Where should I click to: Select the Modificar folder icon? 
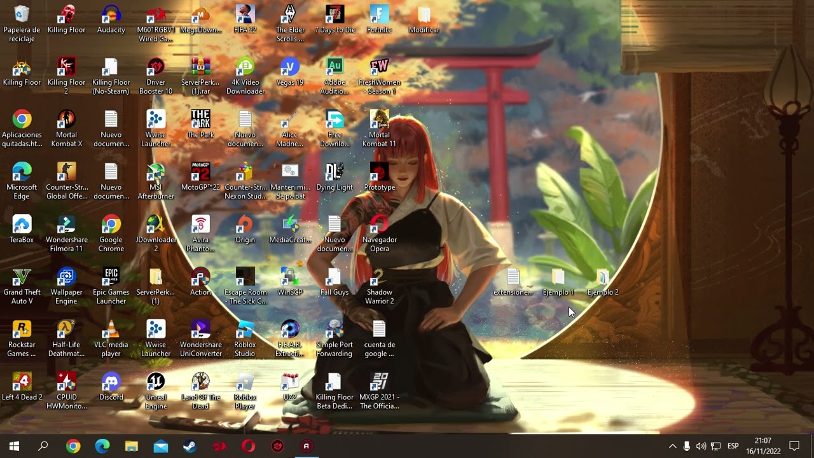(424, 20)
